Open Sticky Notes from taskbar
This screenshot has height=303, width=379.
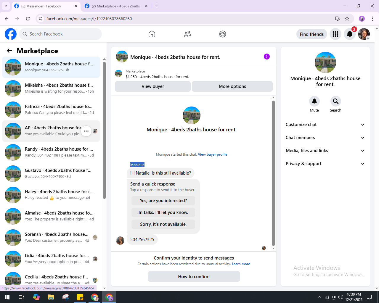click(x=80, y=297)
